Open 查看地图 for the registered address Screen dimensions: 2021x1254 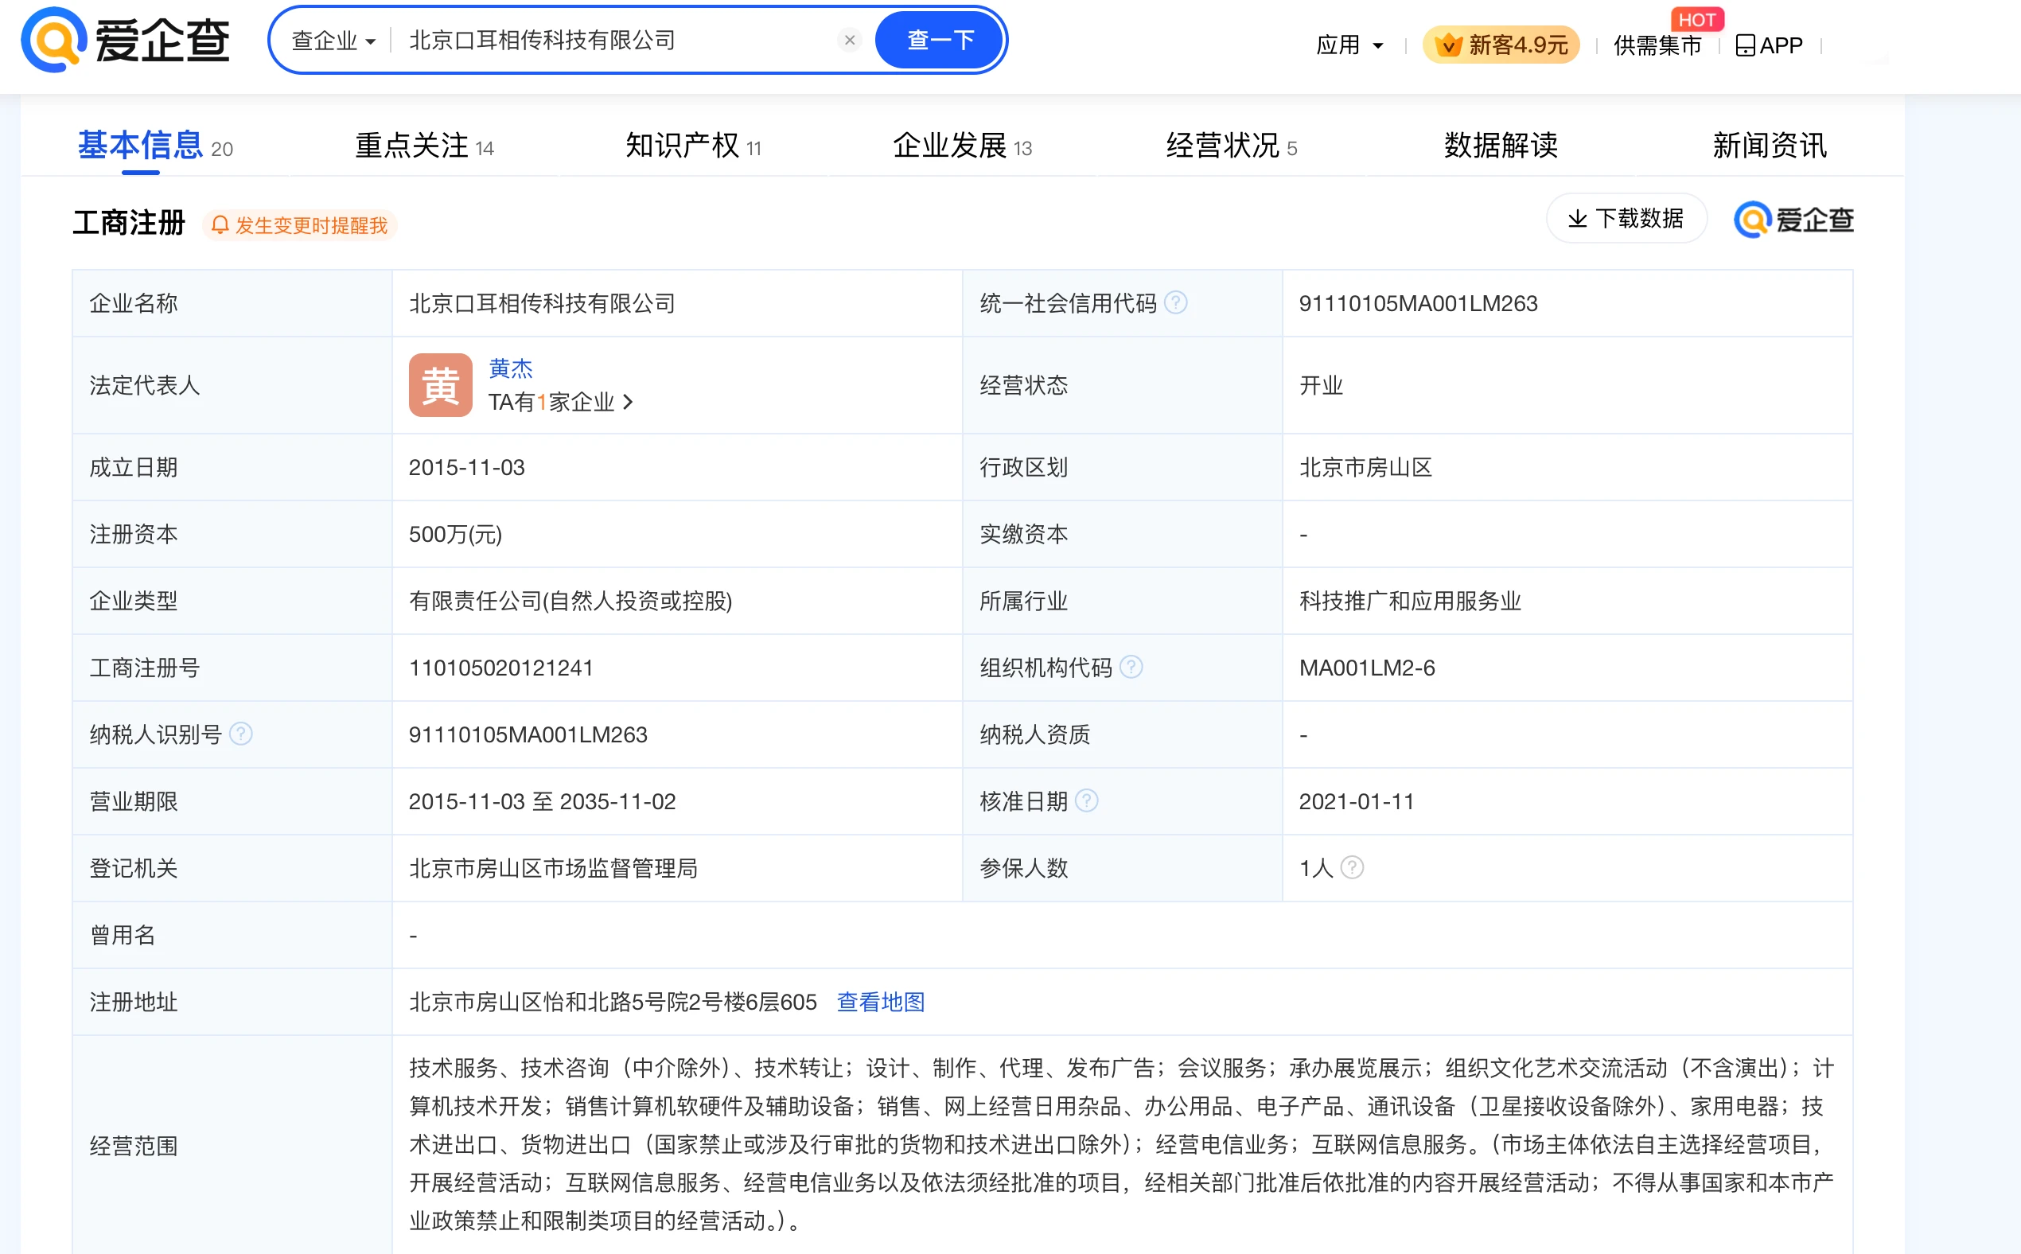coord(881,1002)
